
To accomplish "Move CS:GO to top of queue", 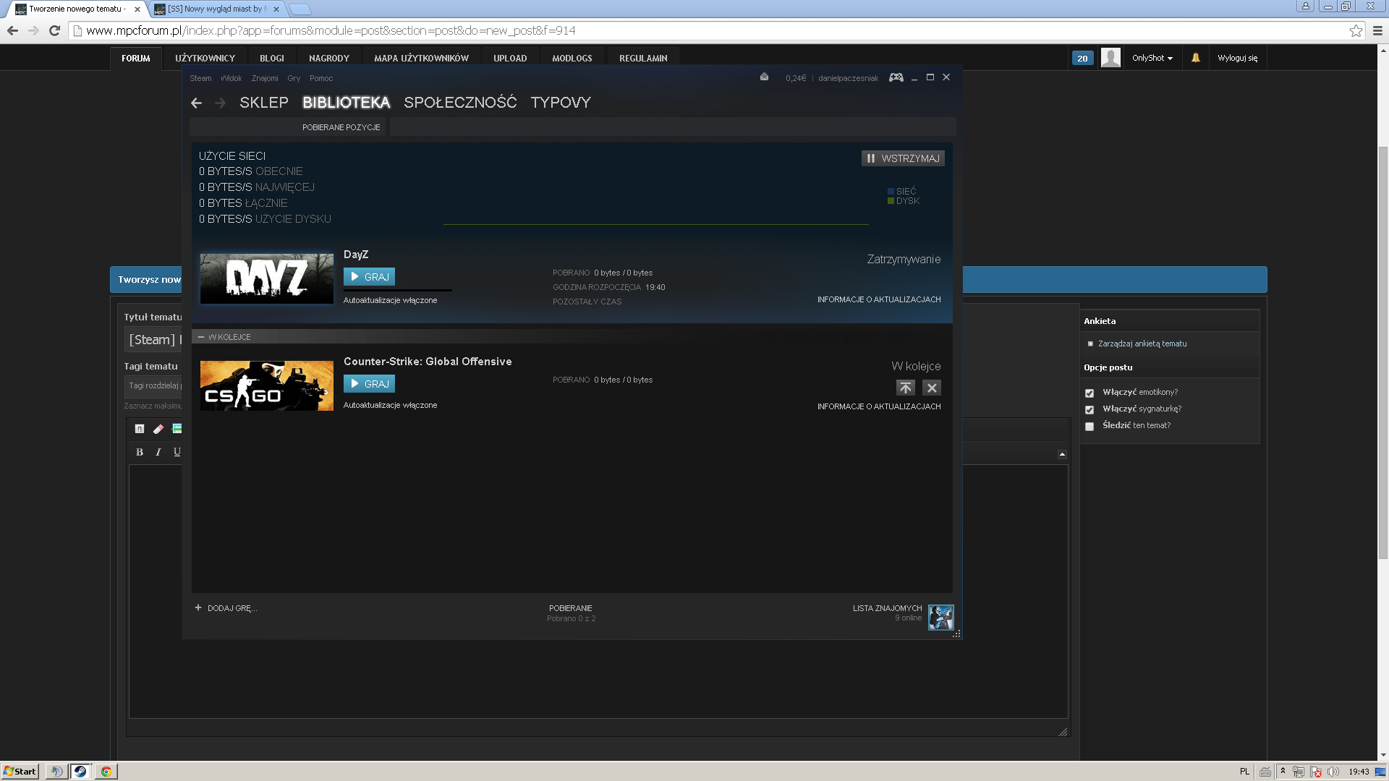I will 905,388.
